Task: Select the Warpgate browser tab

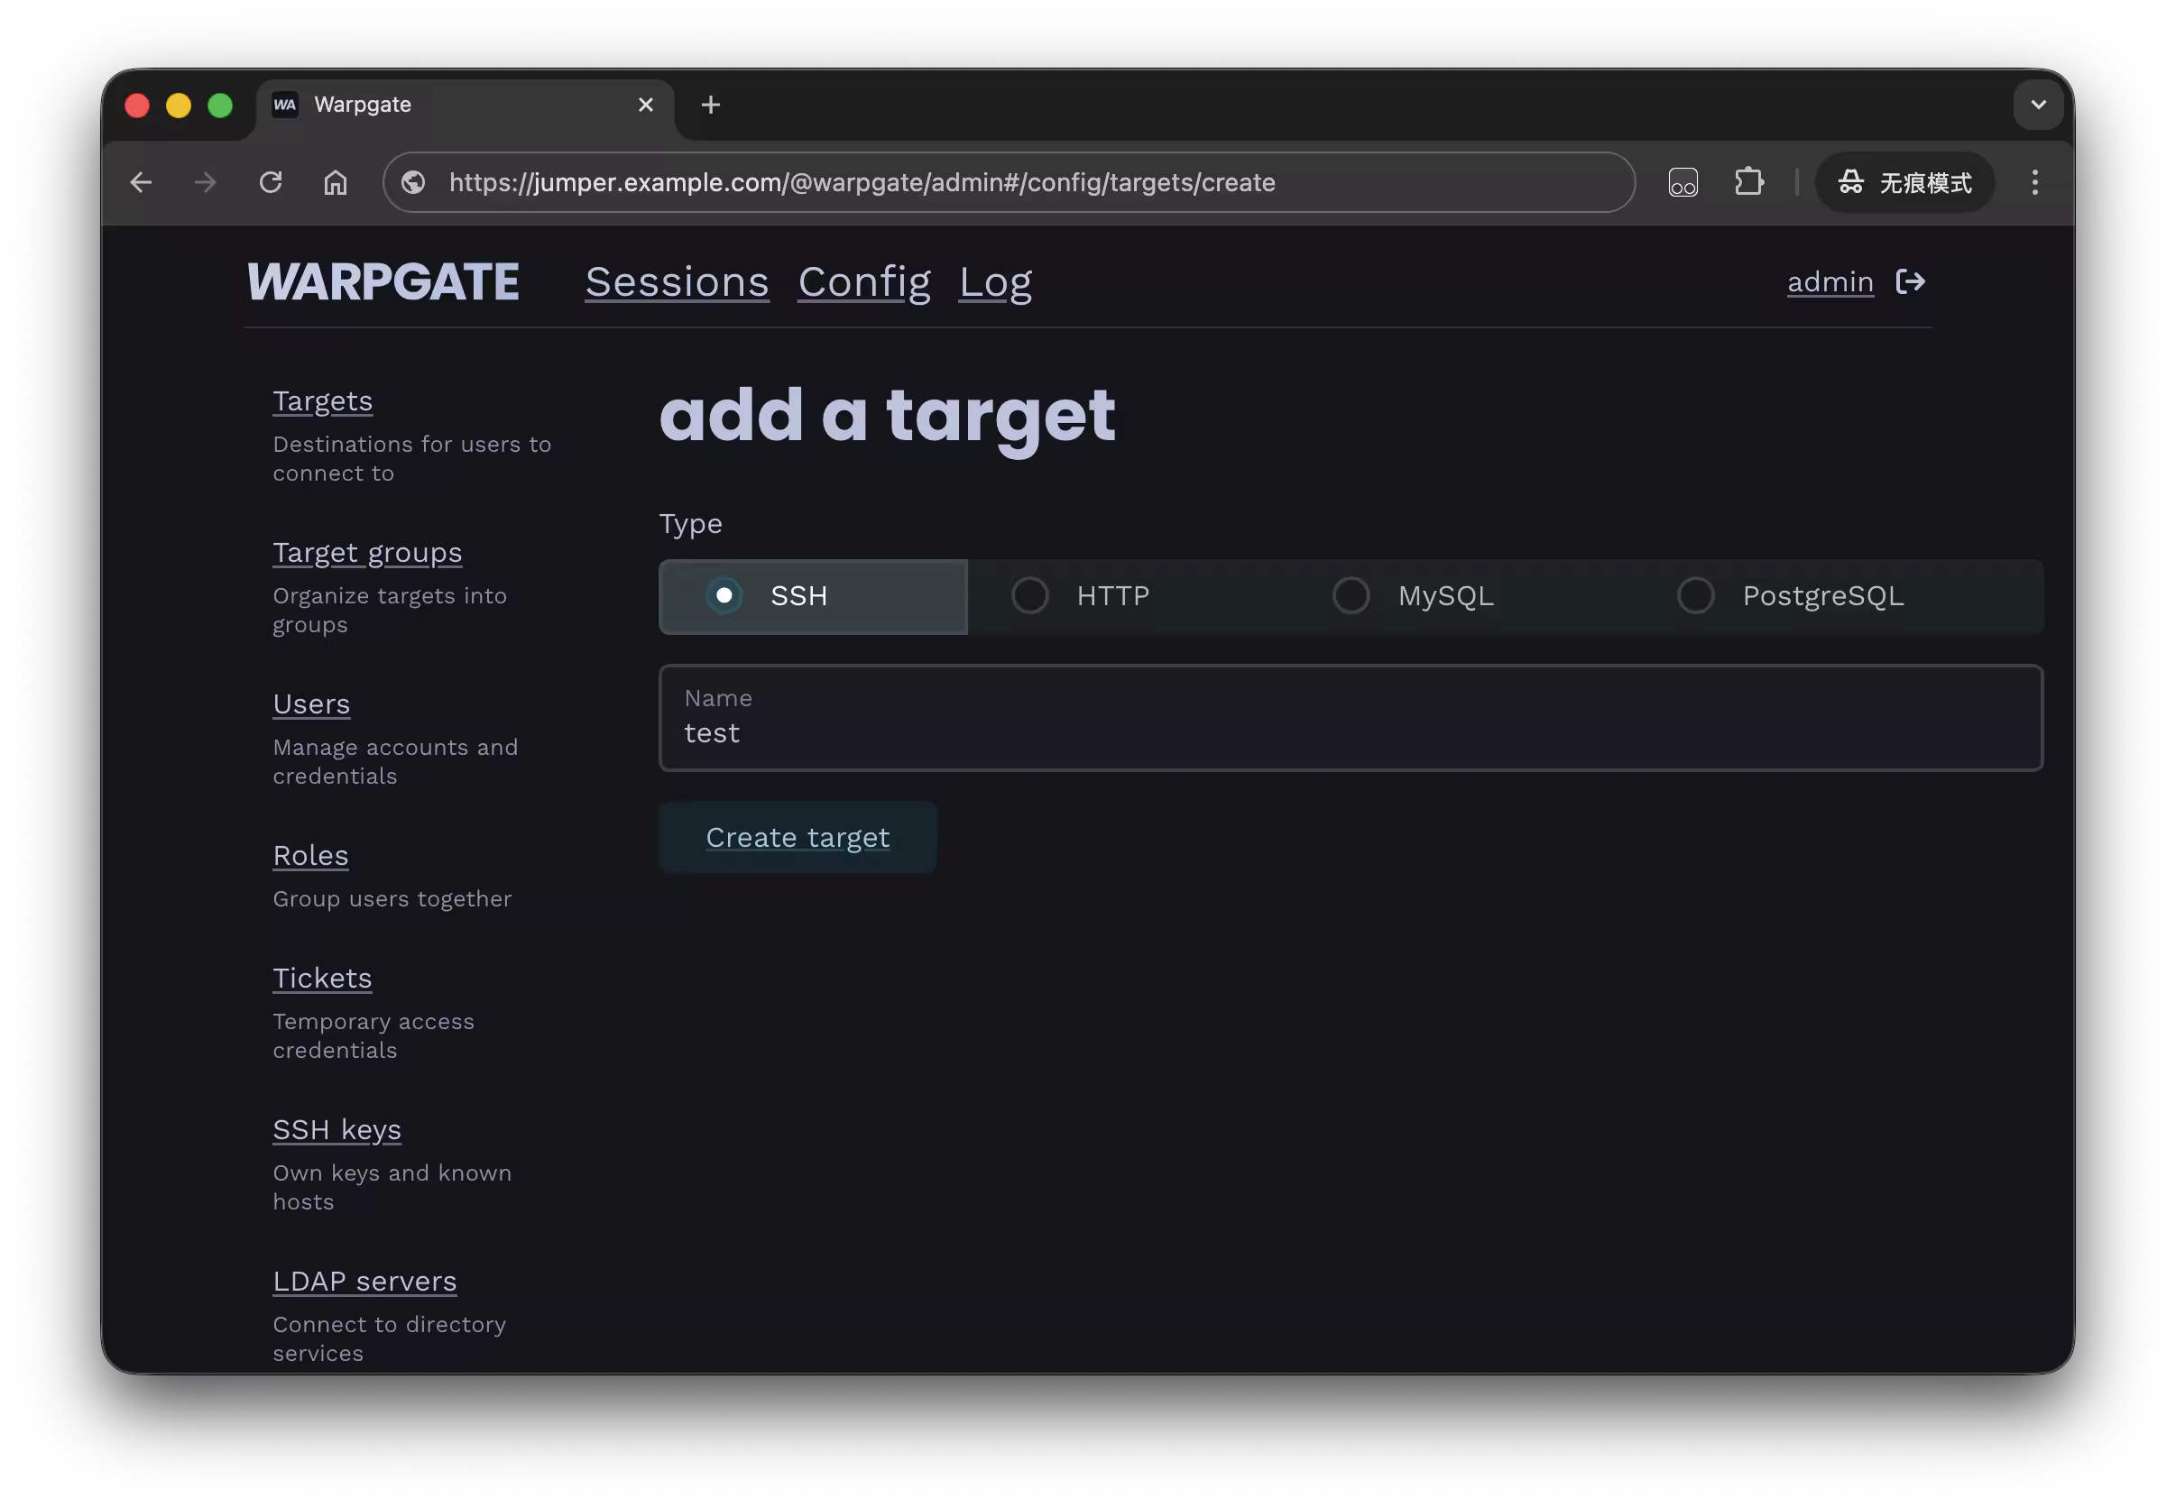Action: [464, 105]
